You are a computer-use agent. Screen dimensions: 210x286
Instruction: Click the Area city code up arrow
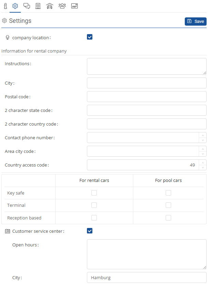point(203,149)
